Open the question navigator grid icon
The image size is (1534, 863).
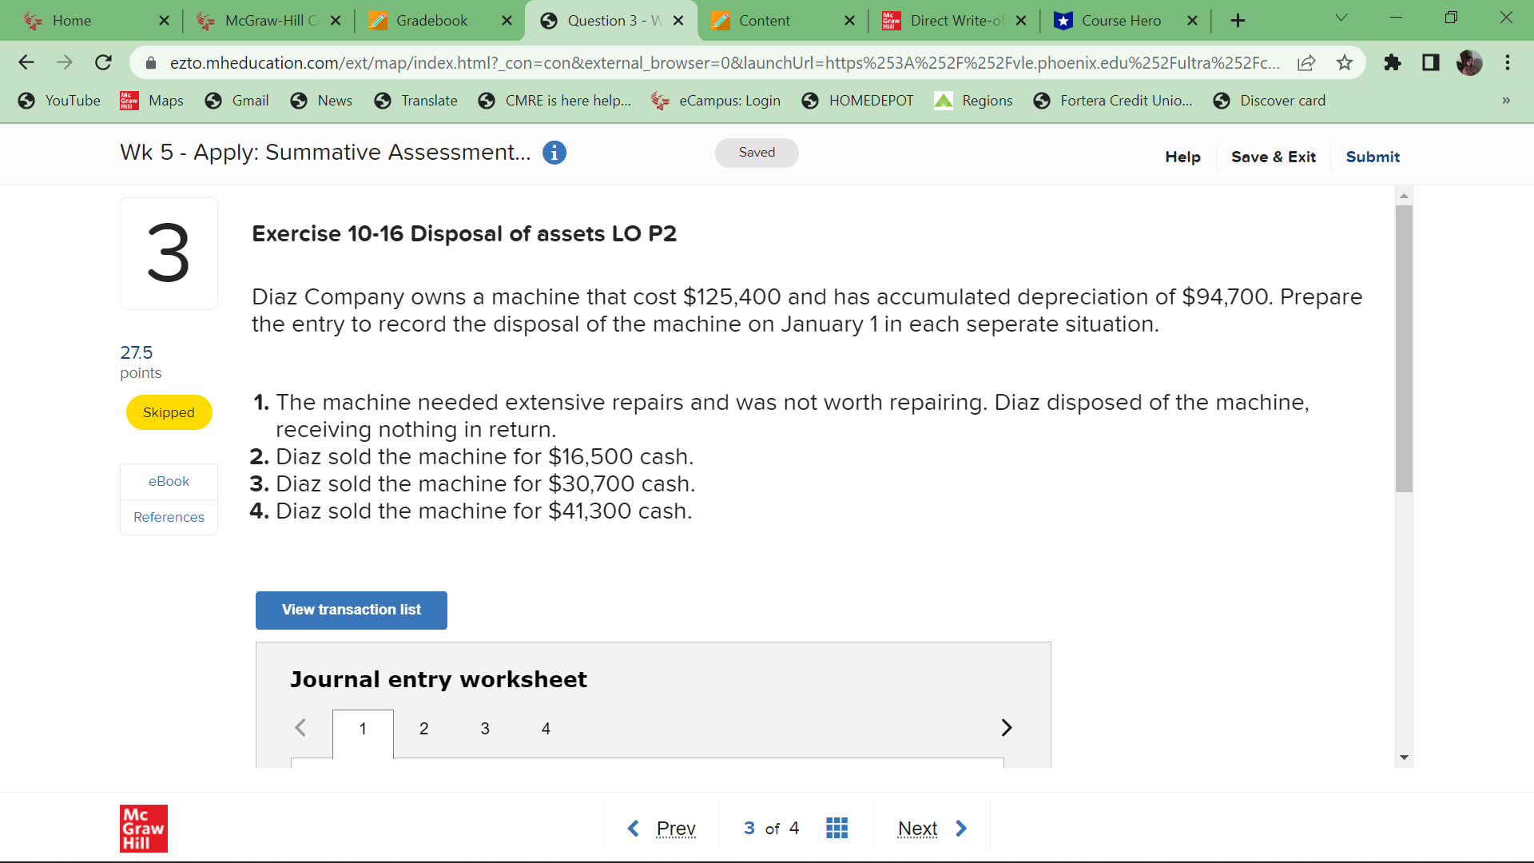837,828
